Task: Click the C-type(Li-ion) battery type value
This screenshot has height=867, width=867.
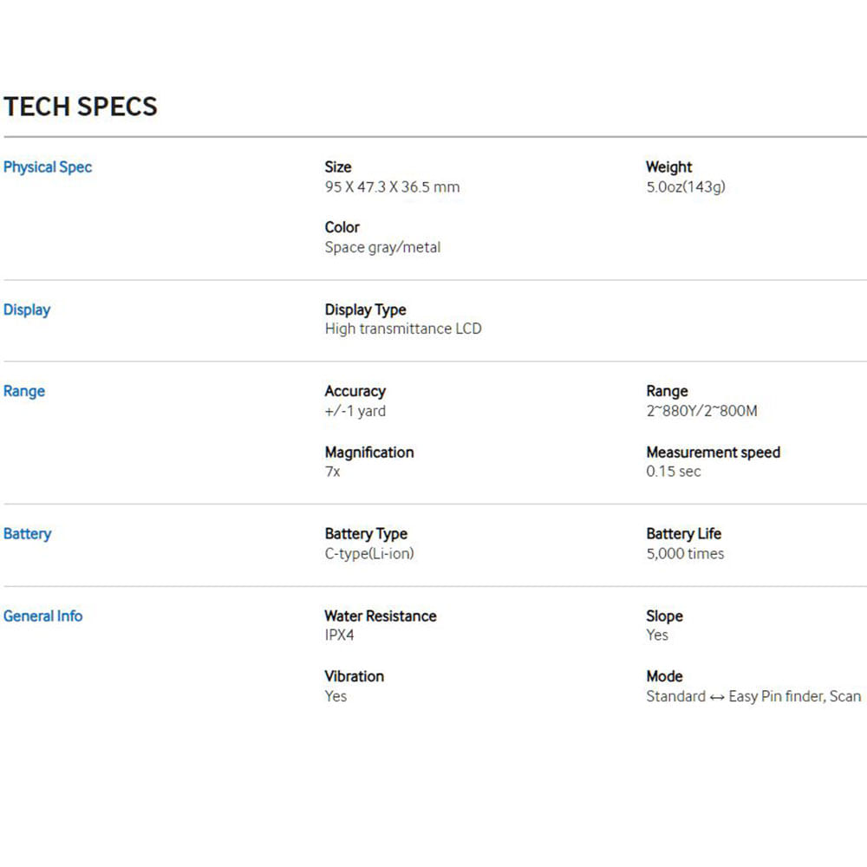Action: click(x=369, y=553)
